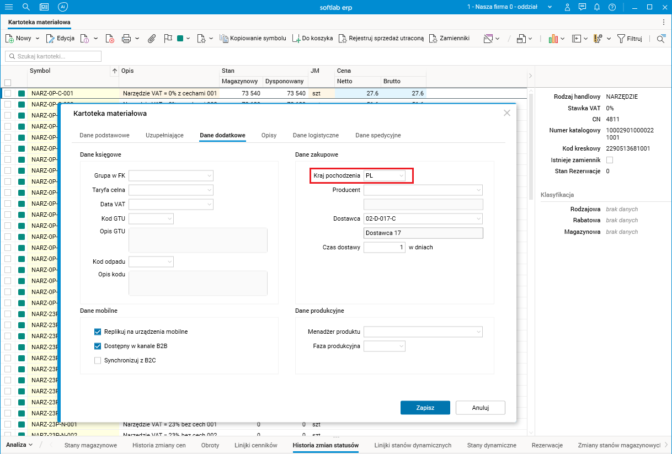Click the Anuluj button
The width and height of the screenshot is (672, 454).
[x=480, y=408]
